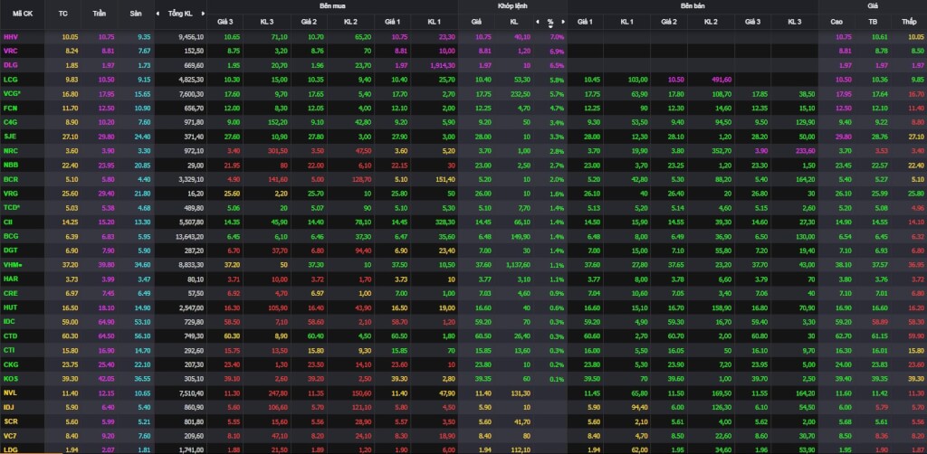
Task: Click the Khớp lệnh group header
Action: pos(512,5)
